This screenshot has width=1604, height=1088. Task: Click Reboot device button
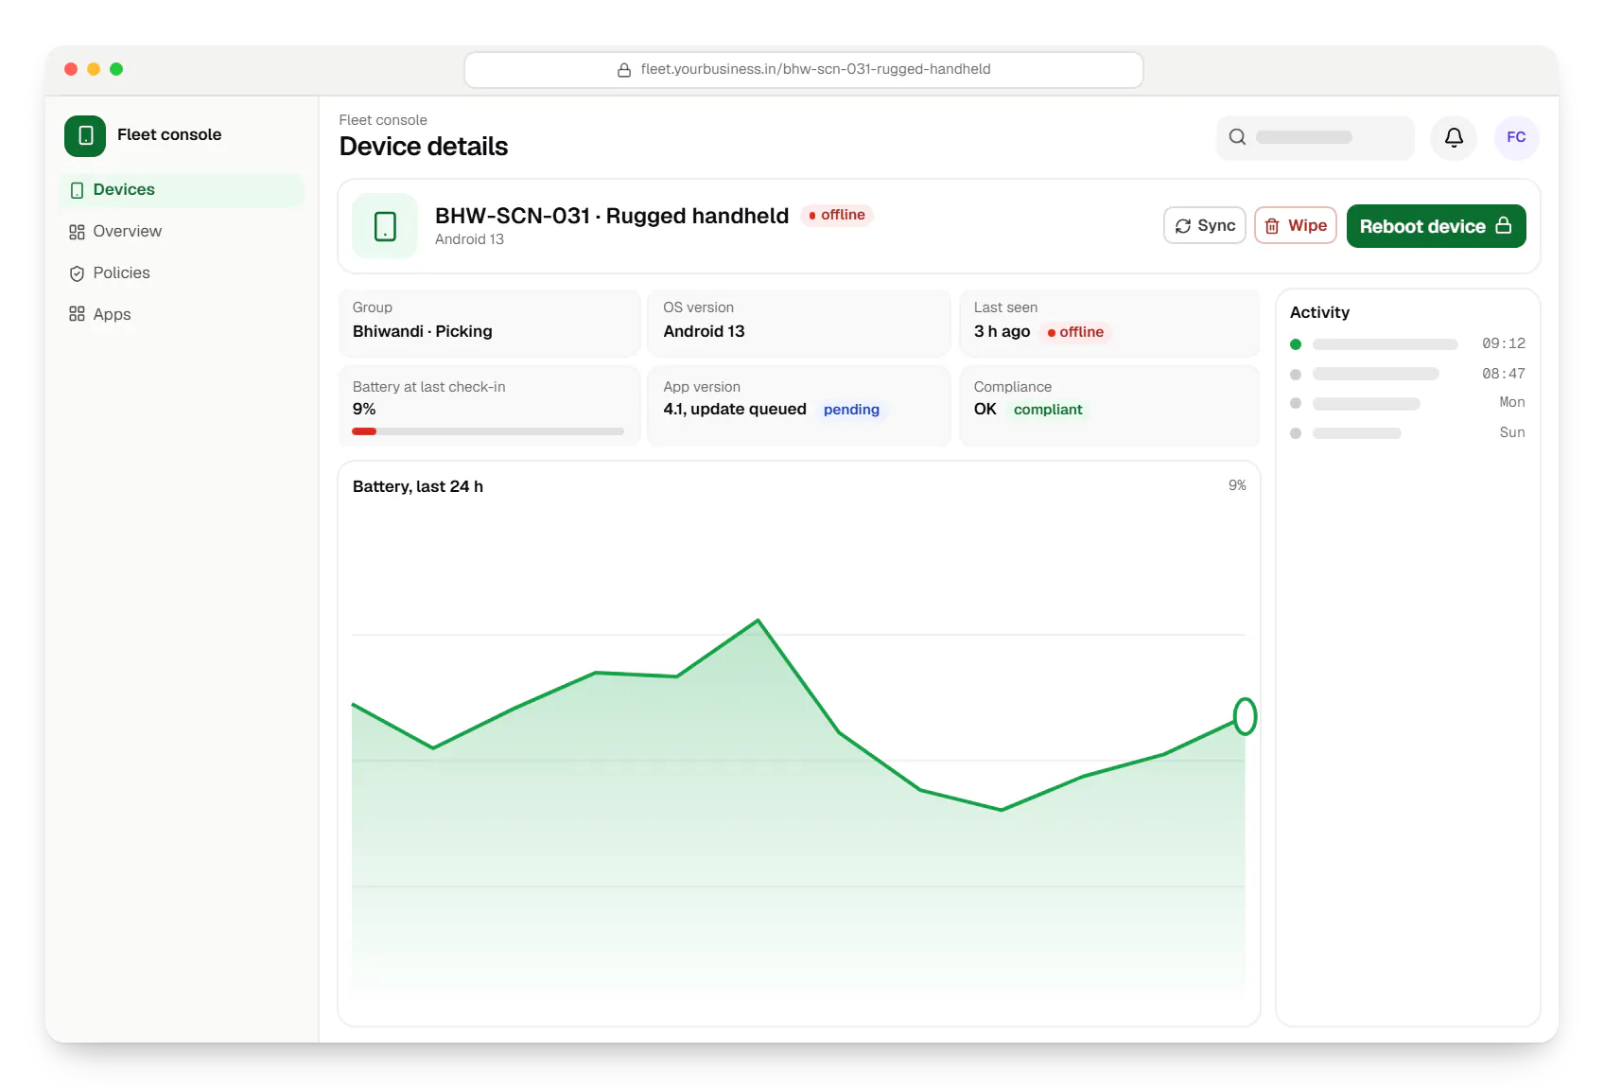(1436, 226)
